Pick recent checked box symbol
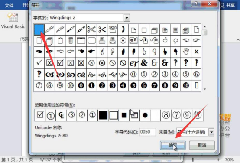 [x=40, y=115]
